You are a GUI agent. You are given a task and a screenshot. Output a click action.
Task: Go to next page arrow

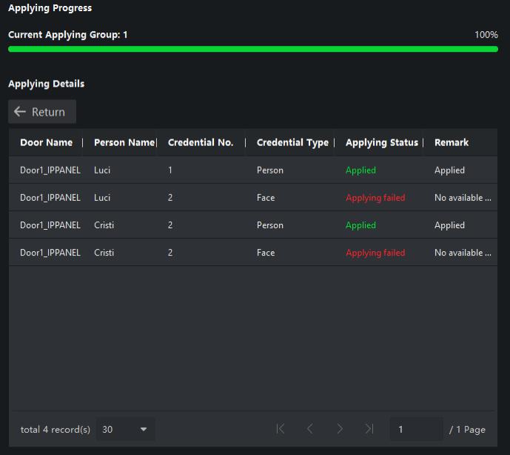coord(340,429)
